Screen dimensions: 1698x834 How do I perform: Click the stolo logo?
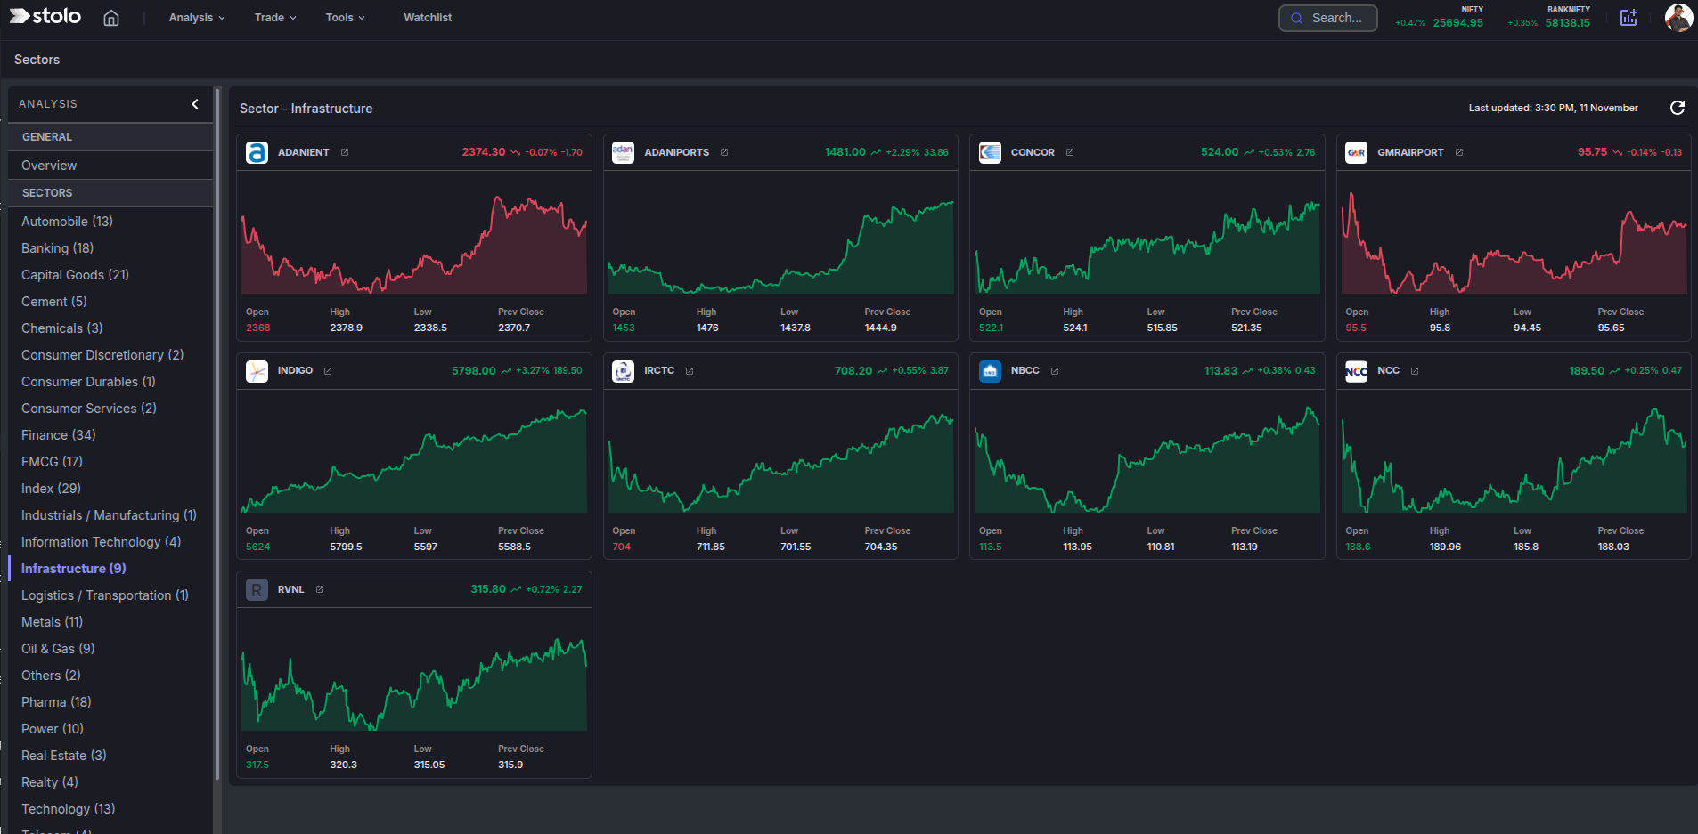[45, 16]
